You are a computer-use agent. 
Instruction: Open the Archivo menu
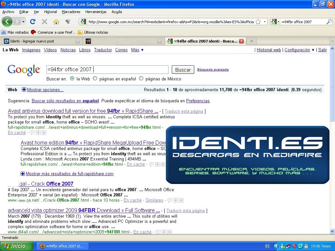click(x=8, y=12)
